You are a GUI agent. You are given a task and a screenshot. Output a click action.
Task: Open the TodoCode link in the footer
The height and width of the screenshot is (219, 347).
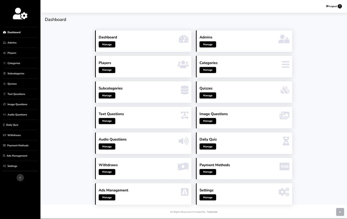point(212,212)
